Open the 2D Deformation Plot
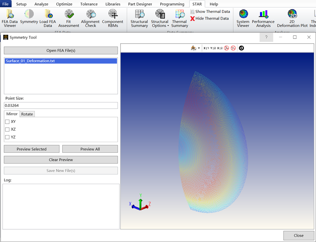This screenshot has height=242, width=316. [292, 18]
